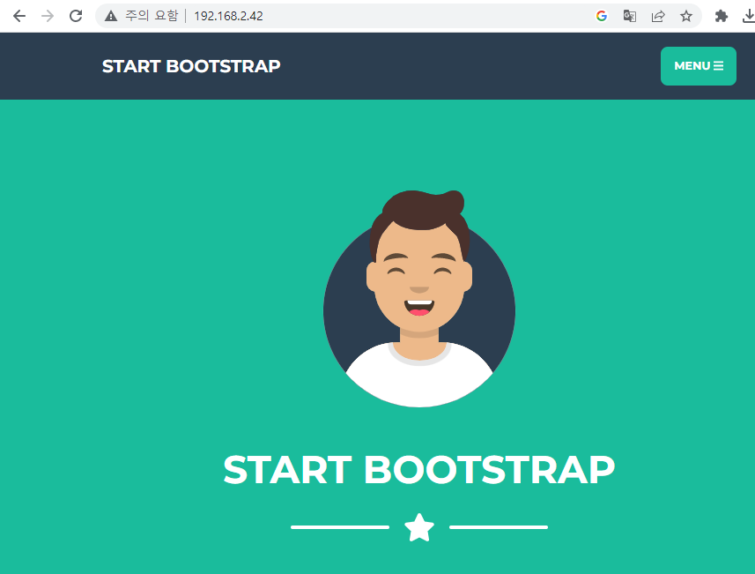The image size is (755, 574).
Task: Open the not-secure warning icon
Action: 111,16
